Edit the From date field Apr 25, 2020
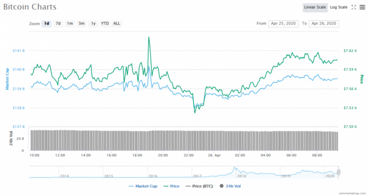369x196 pixels. coord(283,23)
